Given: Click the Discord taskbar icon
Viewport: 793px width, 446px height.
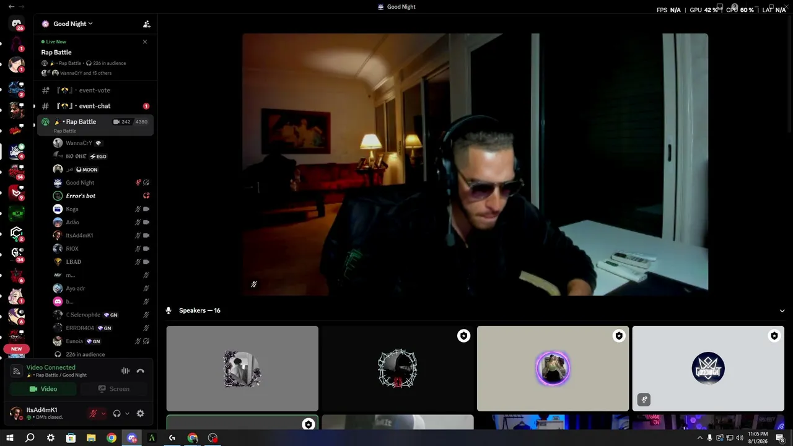Looking at the screenshot, I should click(x=131, y=438).
